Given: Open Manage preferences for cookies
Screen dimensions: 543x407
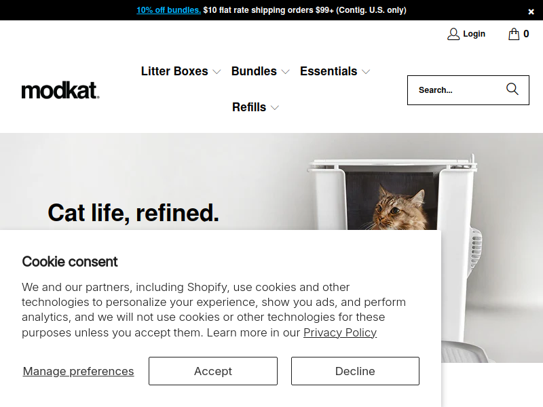Looking at the screenshot, I should pyautogui.click(x=78, y=371).
